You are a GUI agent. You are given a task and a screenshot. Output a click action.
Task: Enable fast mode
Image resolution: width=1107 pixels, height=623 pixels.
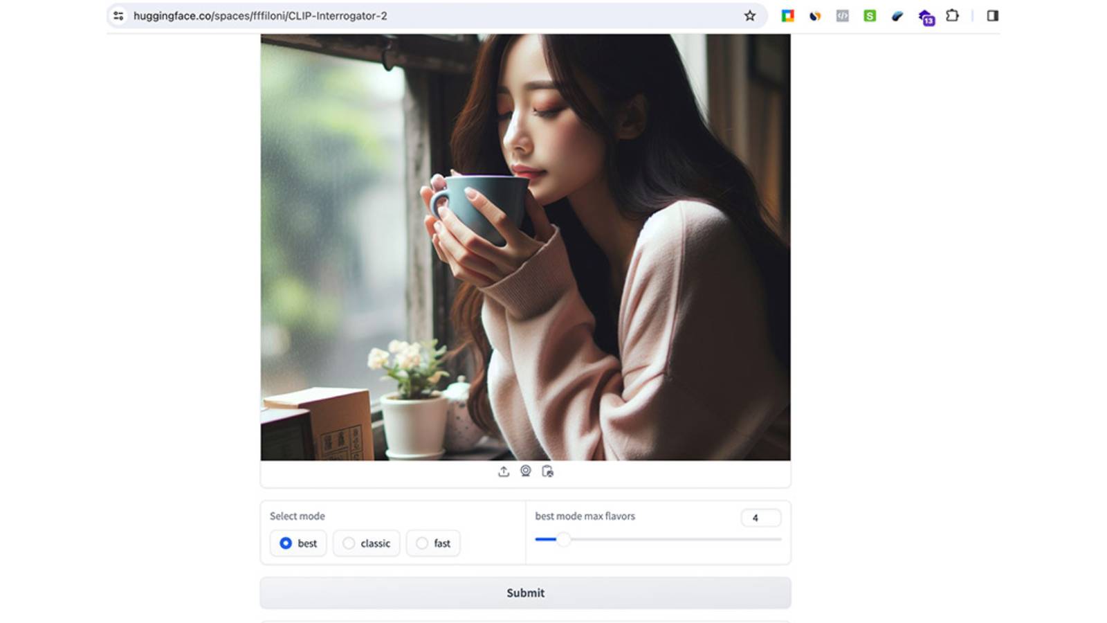pos(421,543)
